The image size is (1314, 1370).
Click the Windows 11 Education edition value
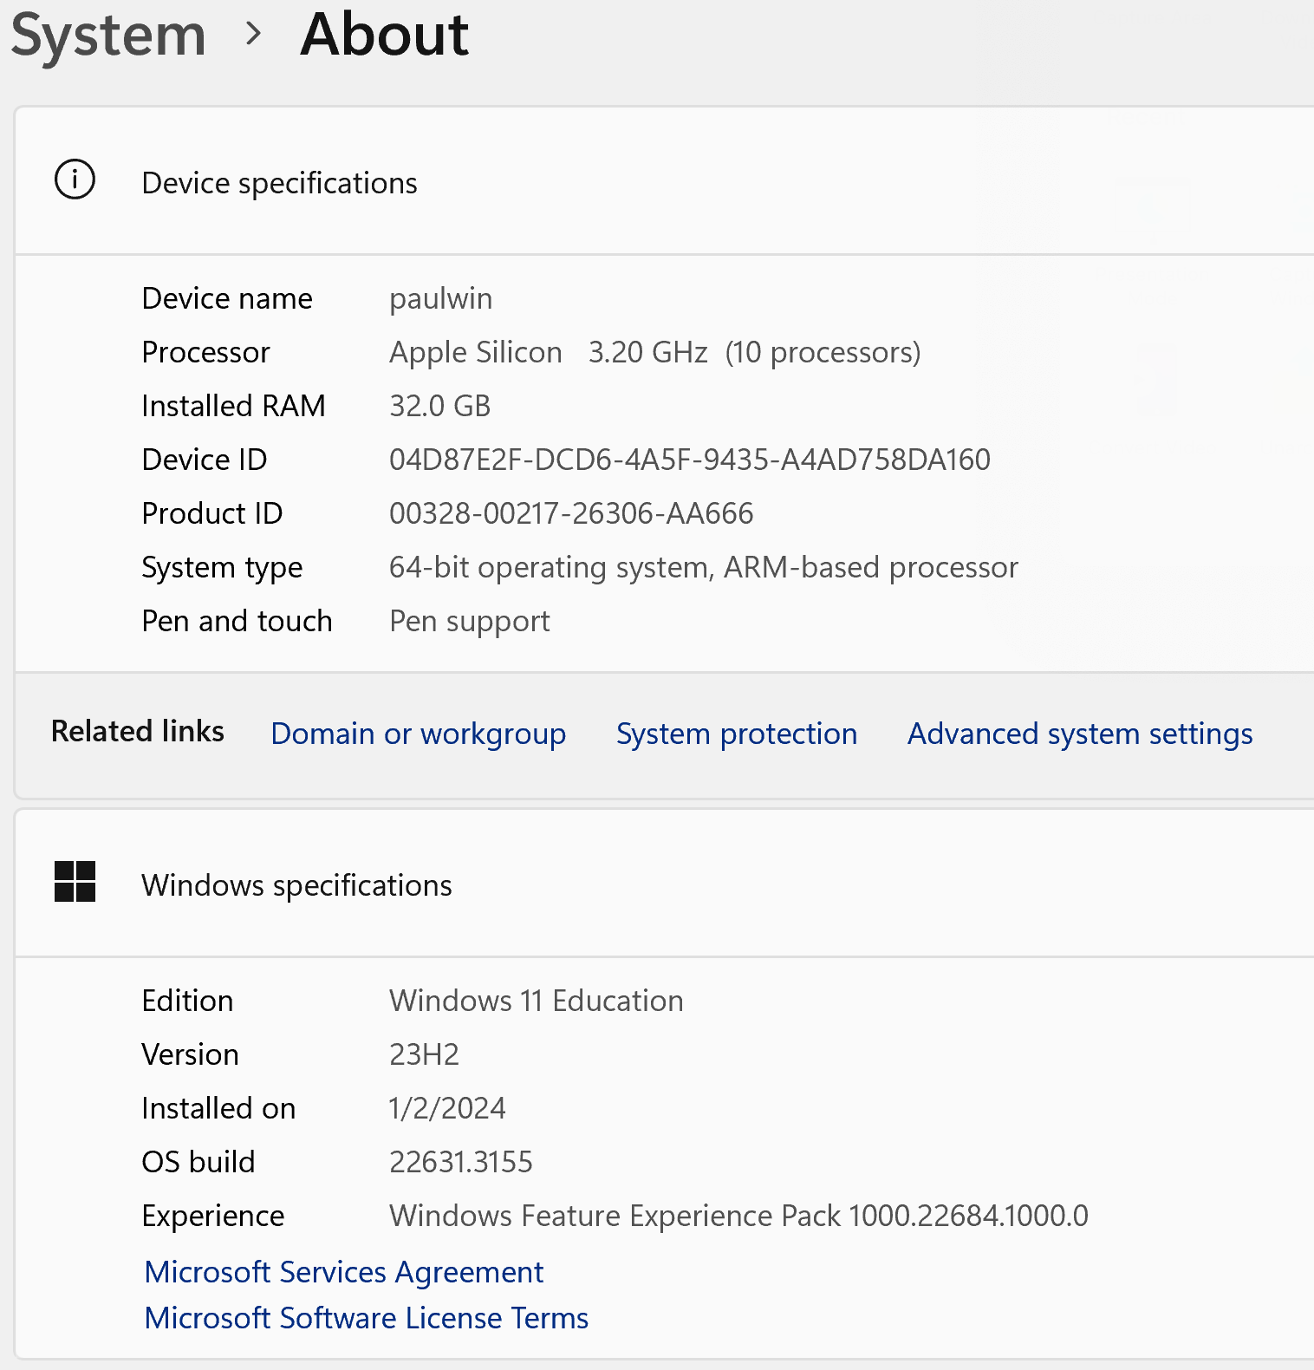tap(536, 1001)
